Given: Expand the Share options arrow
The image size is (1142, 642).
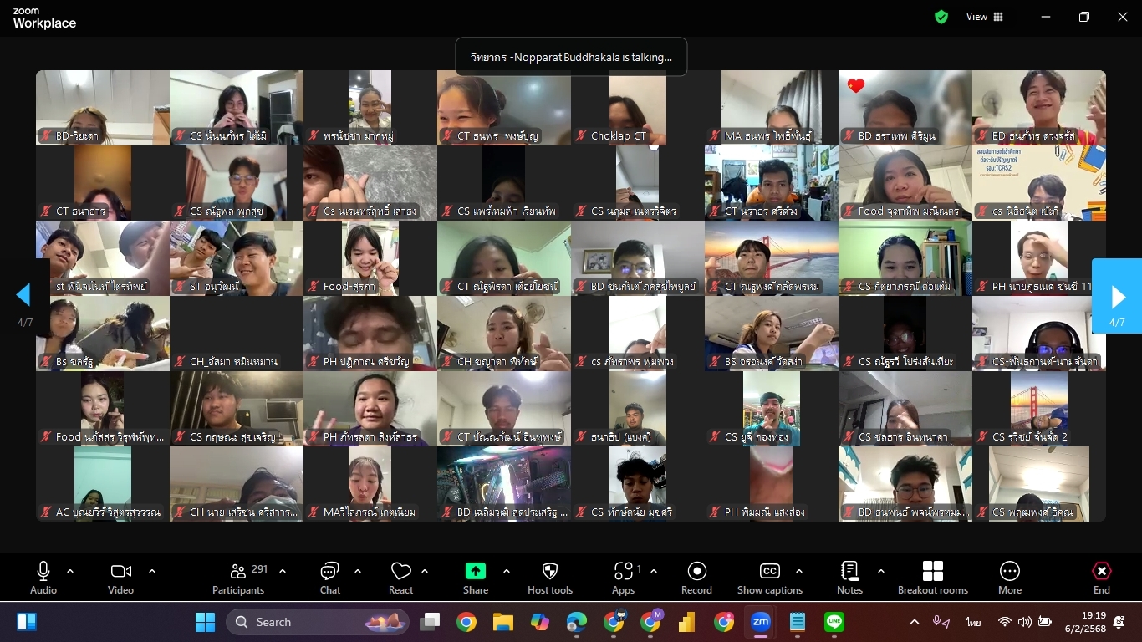Looking at the screenshot, I should point(507,571).
